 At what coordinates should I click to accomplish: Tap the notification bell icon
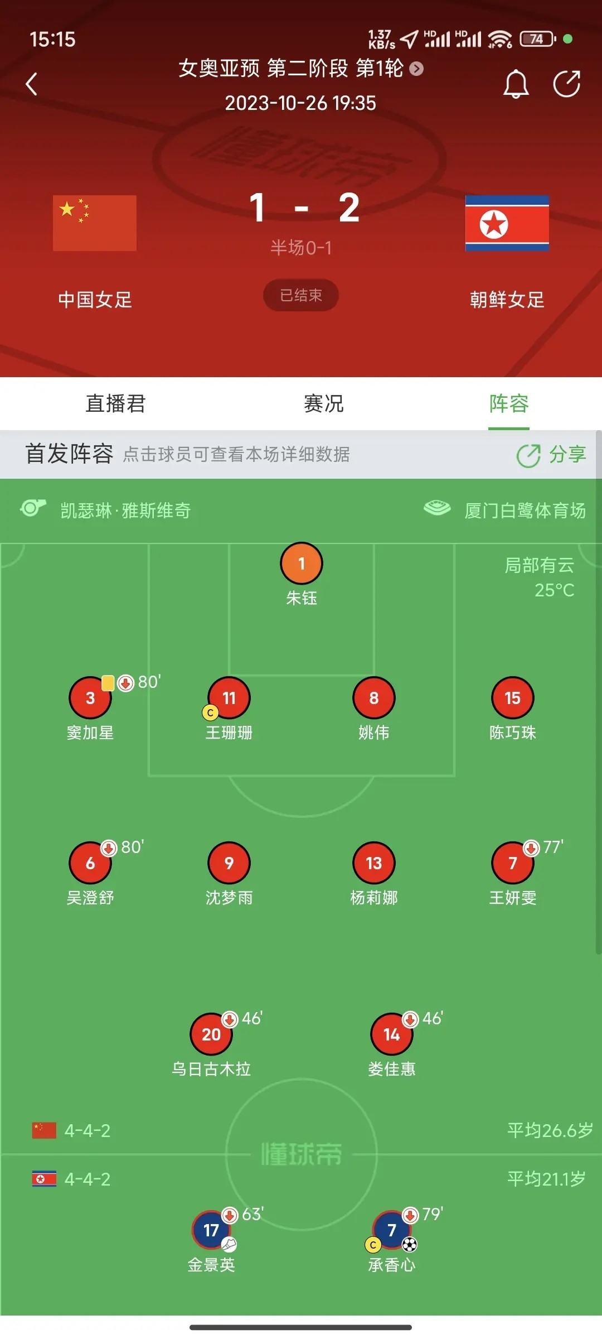(516, 84)
